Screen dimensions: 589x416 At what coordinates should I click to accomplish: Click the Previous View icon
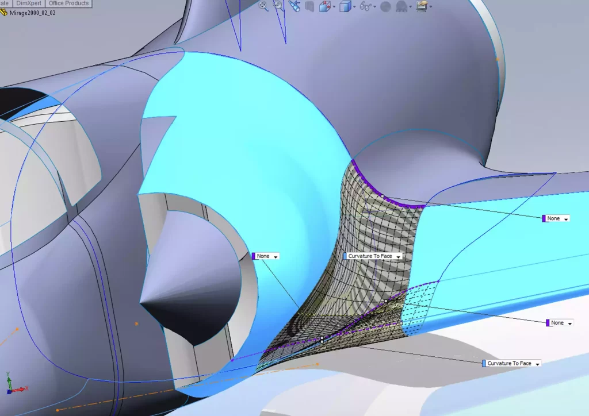[x=294, y=6]
